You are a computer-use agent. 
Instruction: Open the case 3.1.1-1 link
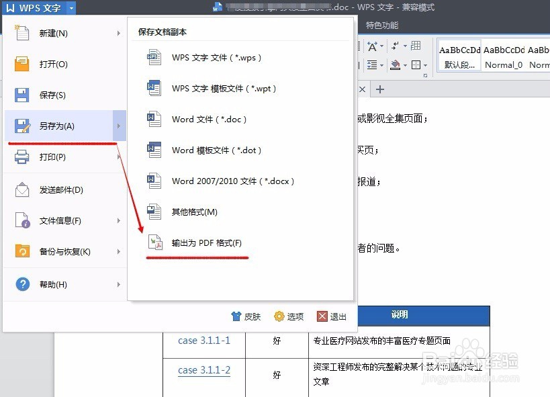point(204,341)
